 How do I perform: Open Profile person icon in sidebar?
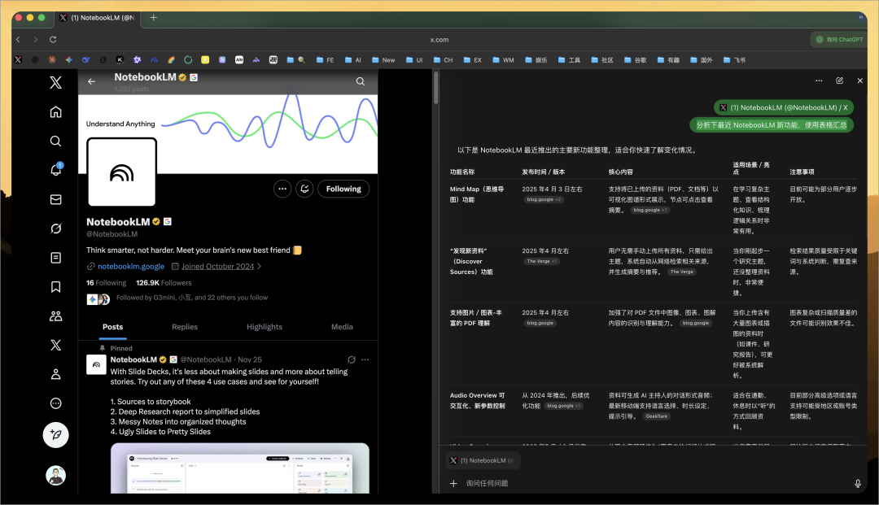(x=55, y=374)
